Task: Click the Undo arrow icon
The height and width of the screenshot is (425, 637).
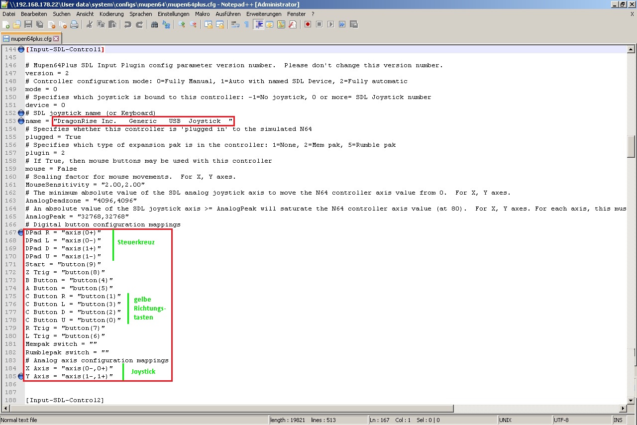Action: (x=128, y=24)
